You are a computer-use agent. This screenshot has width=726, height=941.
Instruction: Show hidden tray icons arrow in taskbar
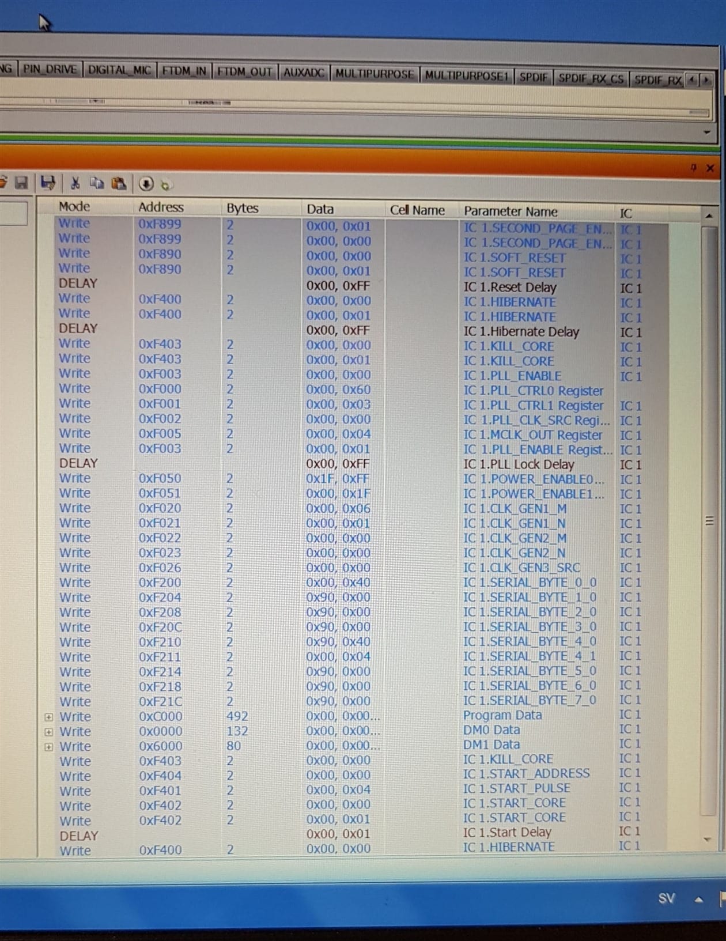click(699, 900)
